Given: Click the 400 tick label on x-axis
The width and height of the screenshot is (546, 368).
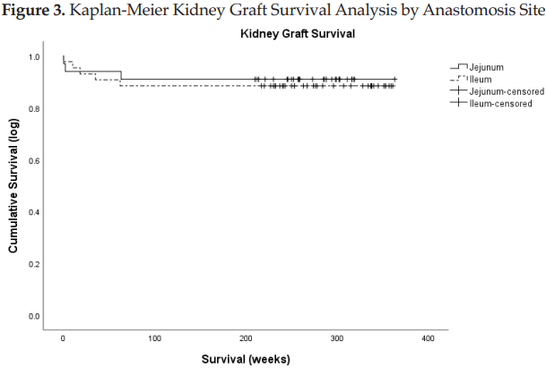Looking at the screenshot, I should pyautogui.click(x=428, y=338).
